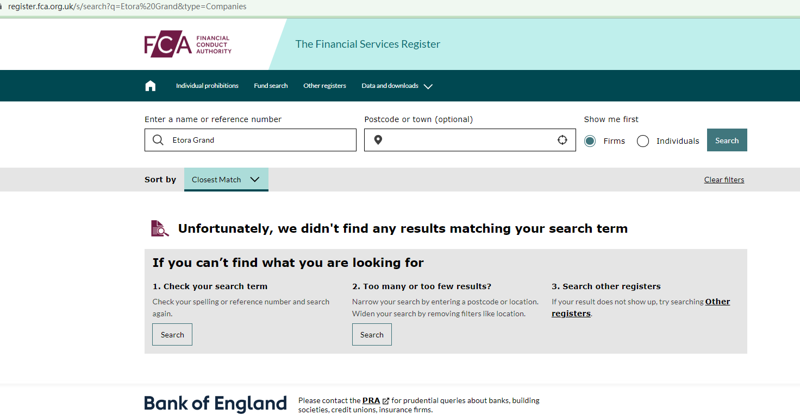Screen dimensions: 800x415
Task: Click the magnifier icon in name field
Action: [x=158, y=140]
